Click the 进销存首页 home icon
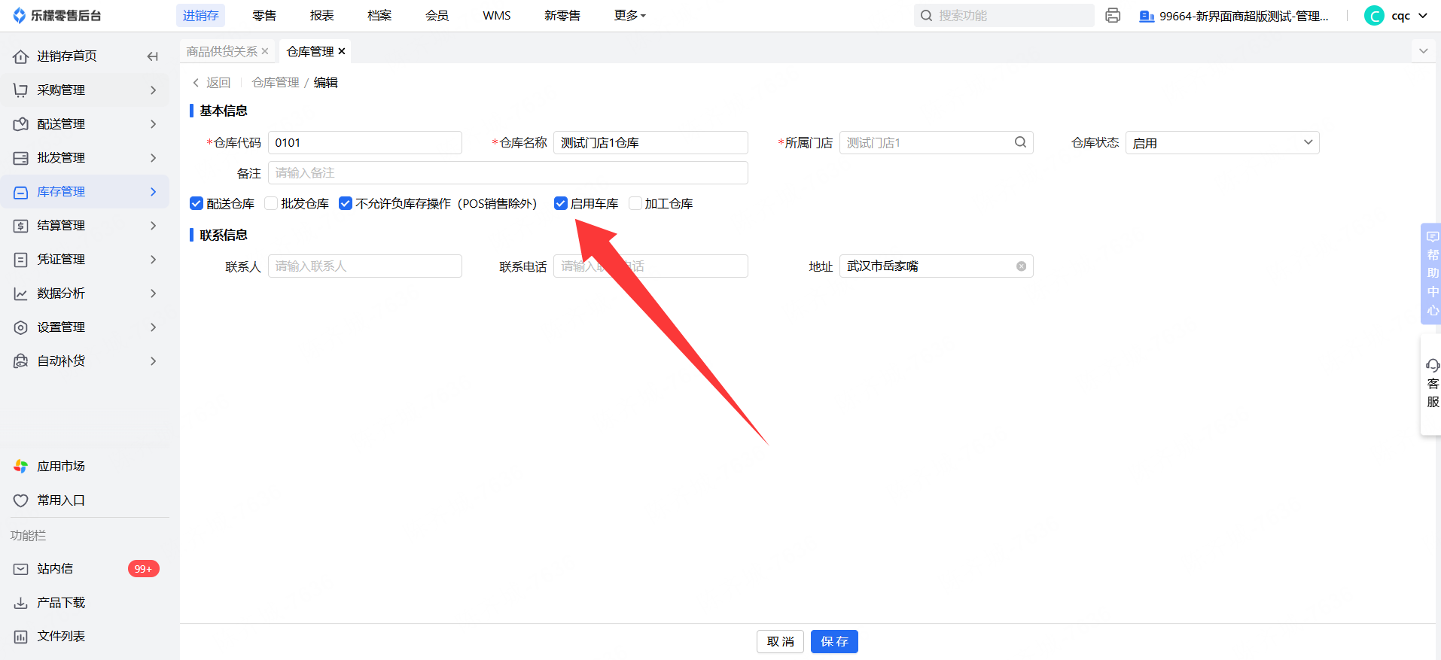1441x660 pixels. 21,56
